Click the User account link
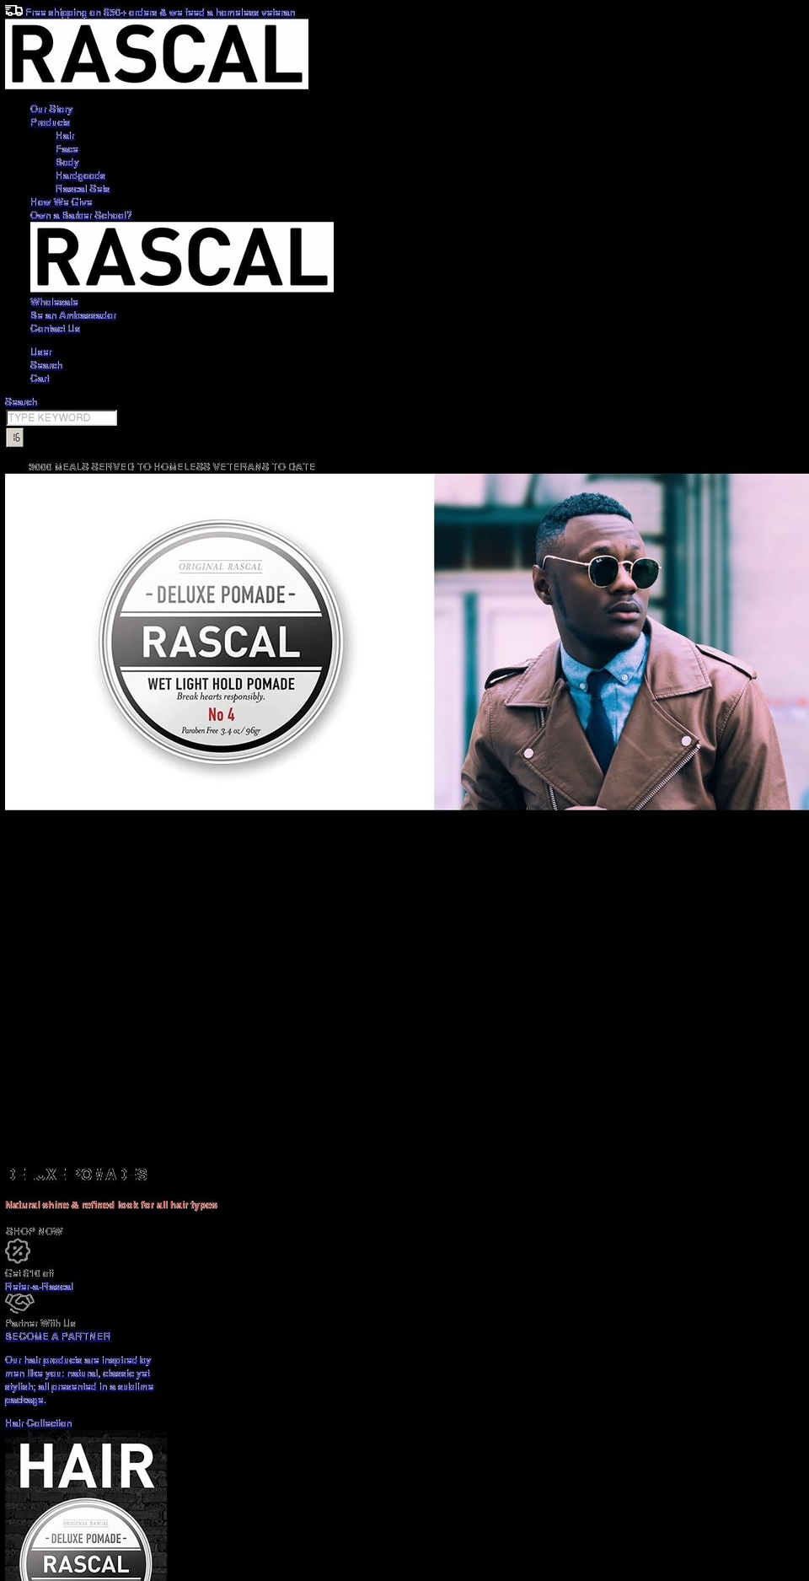Image resolution: width=809 pixels, height=1581 pixels. click(x=41, y=352)
